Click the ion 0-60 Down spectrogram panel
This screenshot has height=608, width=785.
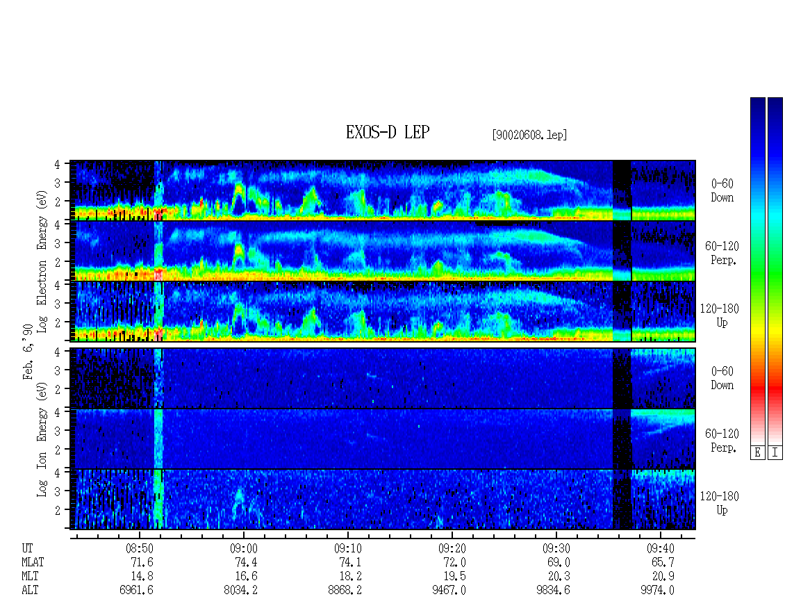[383, 378]
